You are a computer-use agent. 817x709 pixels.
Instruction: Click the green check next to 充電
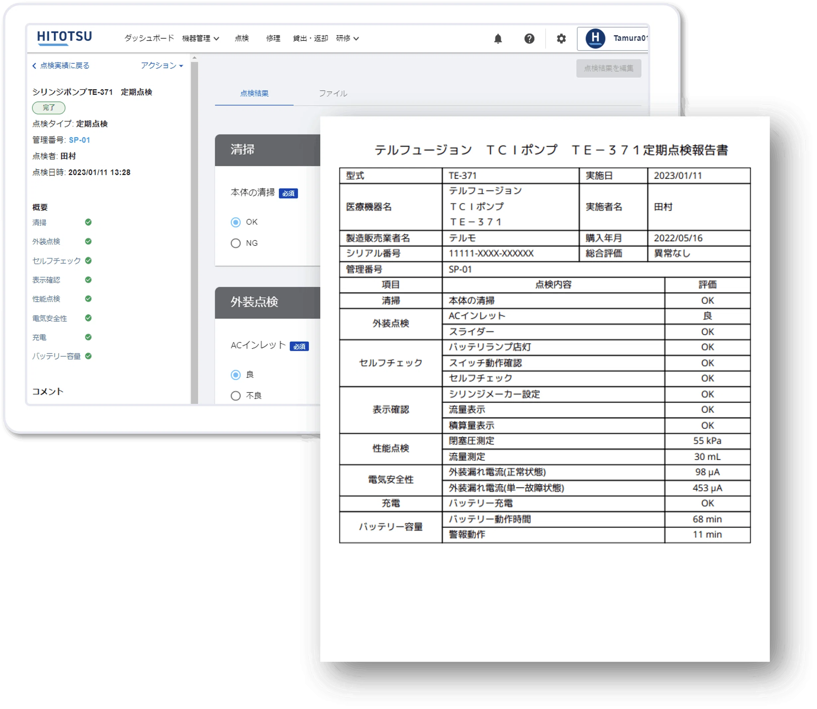click(88, 337)
